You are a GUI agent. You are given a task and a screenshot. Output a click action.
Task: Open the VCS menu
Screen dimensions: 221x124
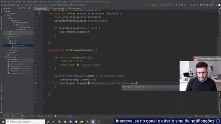[54, 2]
